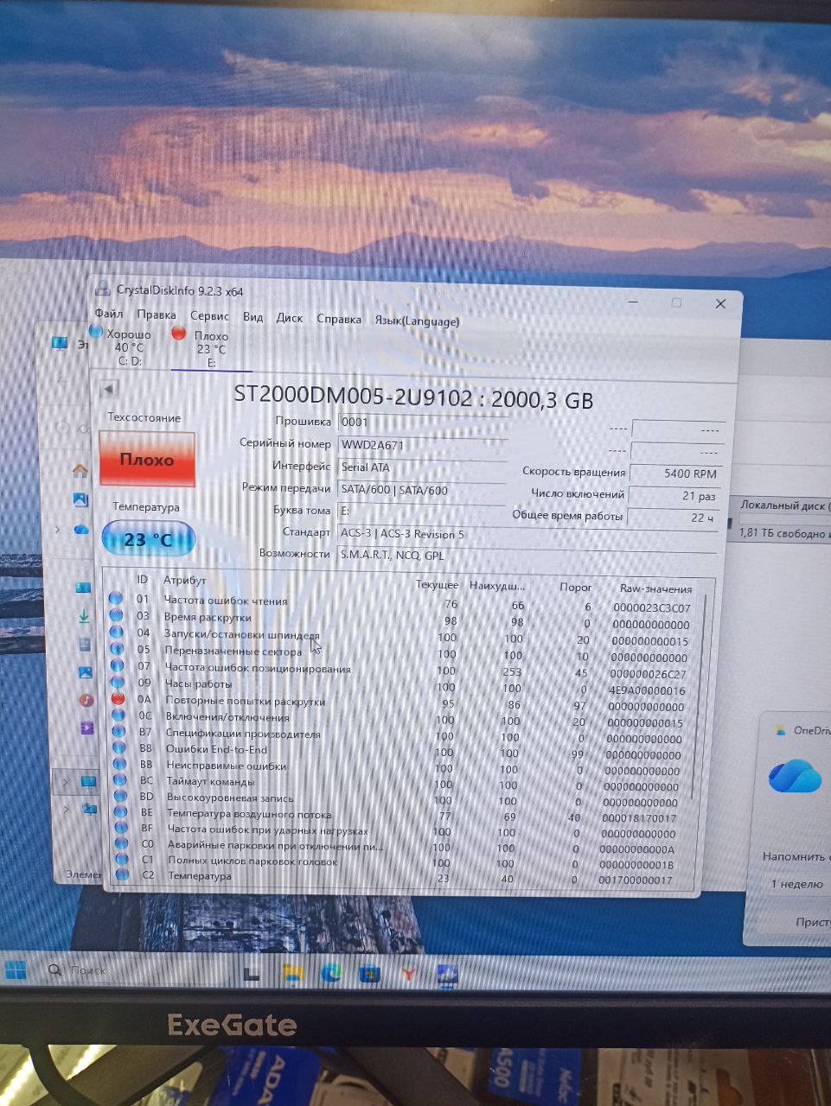Go to previous disk with left arrow
Screen dimensions: 831x1106
tap(108, 389)
